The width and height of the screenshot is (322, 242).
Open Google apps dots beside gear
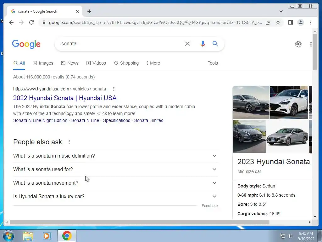(x=311, y=44)
